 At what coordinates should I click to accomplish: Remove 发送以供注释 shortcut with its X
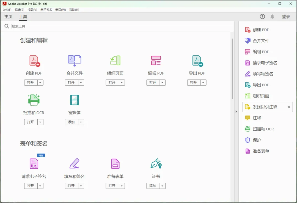[289, 107]
